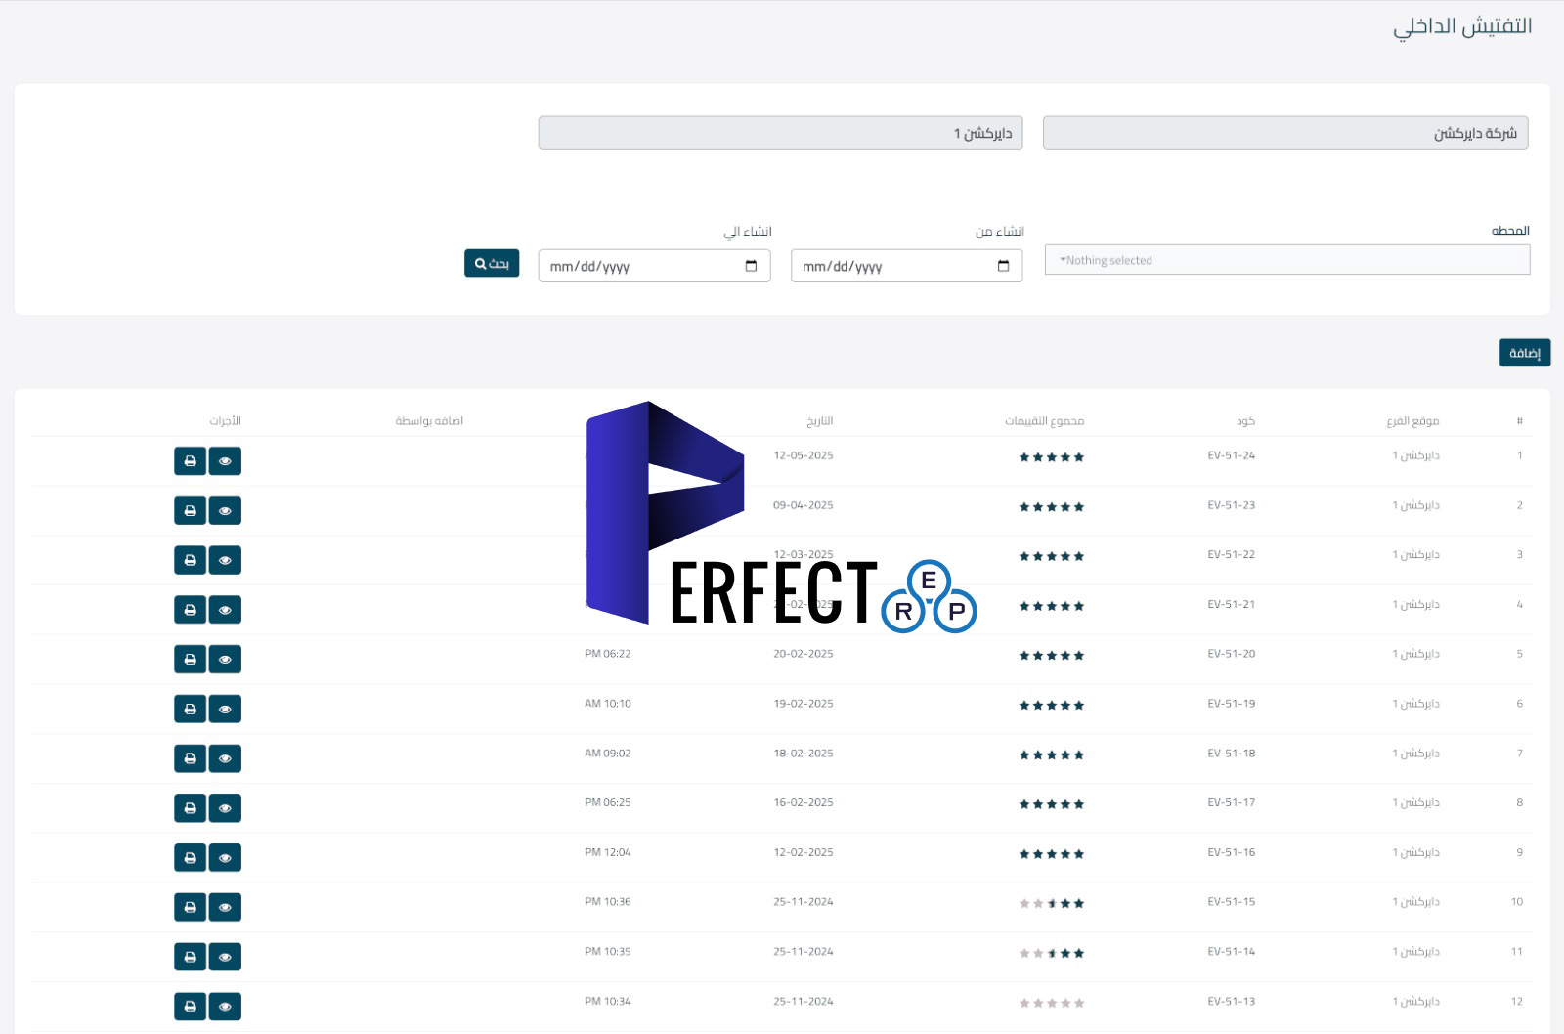1564x1034 pixels.
Task: Open the station 'Nothing selected' dropdown
Action: tap(1287, 260)
